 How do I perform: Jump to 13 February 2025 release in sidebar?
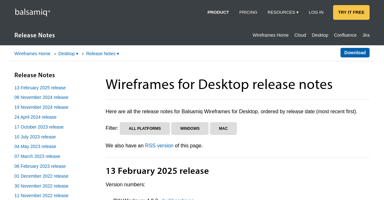point(40,88)
